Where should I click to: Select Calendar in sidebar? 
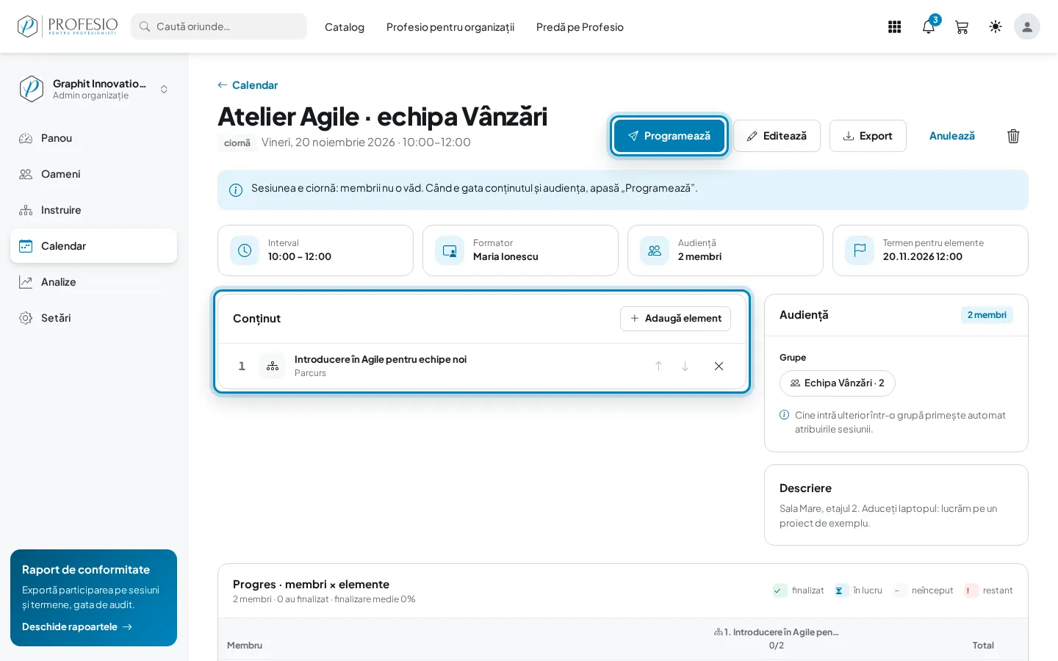pos(94,246)
